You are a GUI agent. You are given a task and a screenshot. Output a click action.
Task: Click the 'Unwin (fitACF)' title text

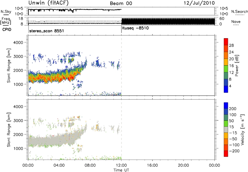click(48, 3)
